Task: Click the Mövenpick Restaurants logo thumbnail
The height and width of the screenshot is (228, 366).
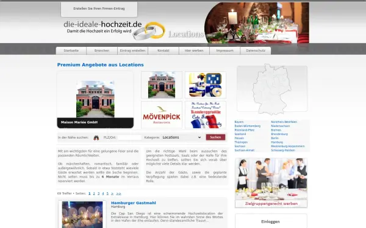Action: tap(162, 115)
